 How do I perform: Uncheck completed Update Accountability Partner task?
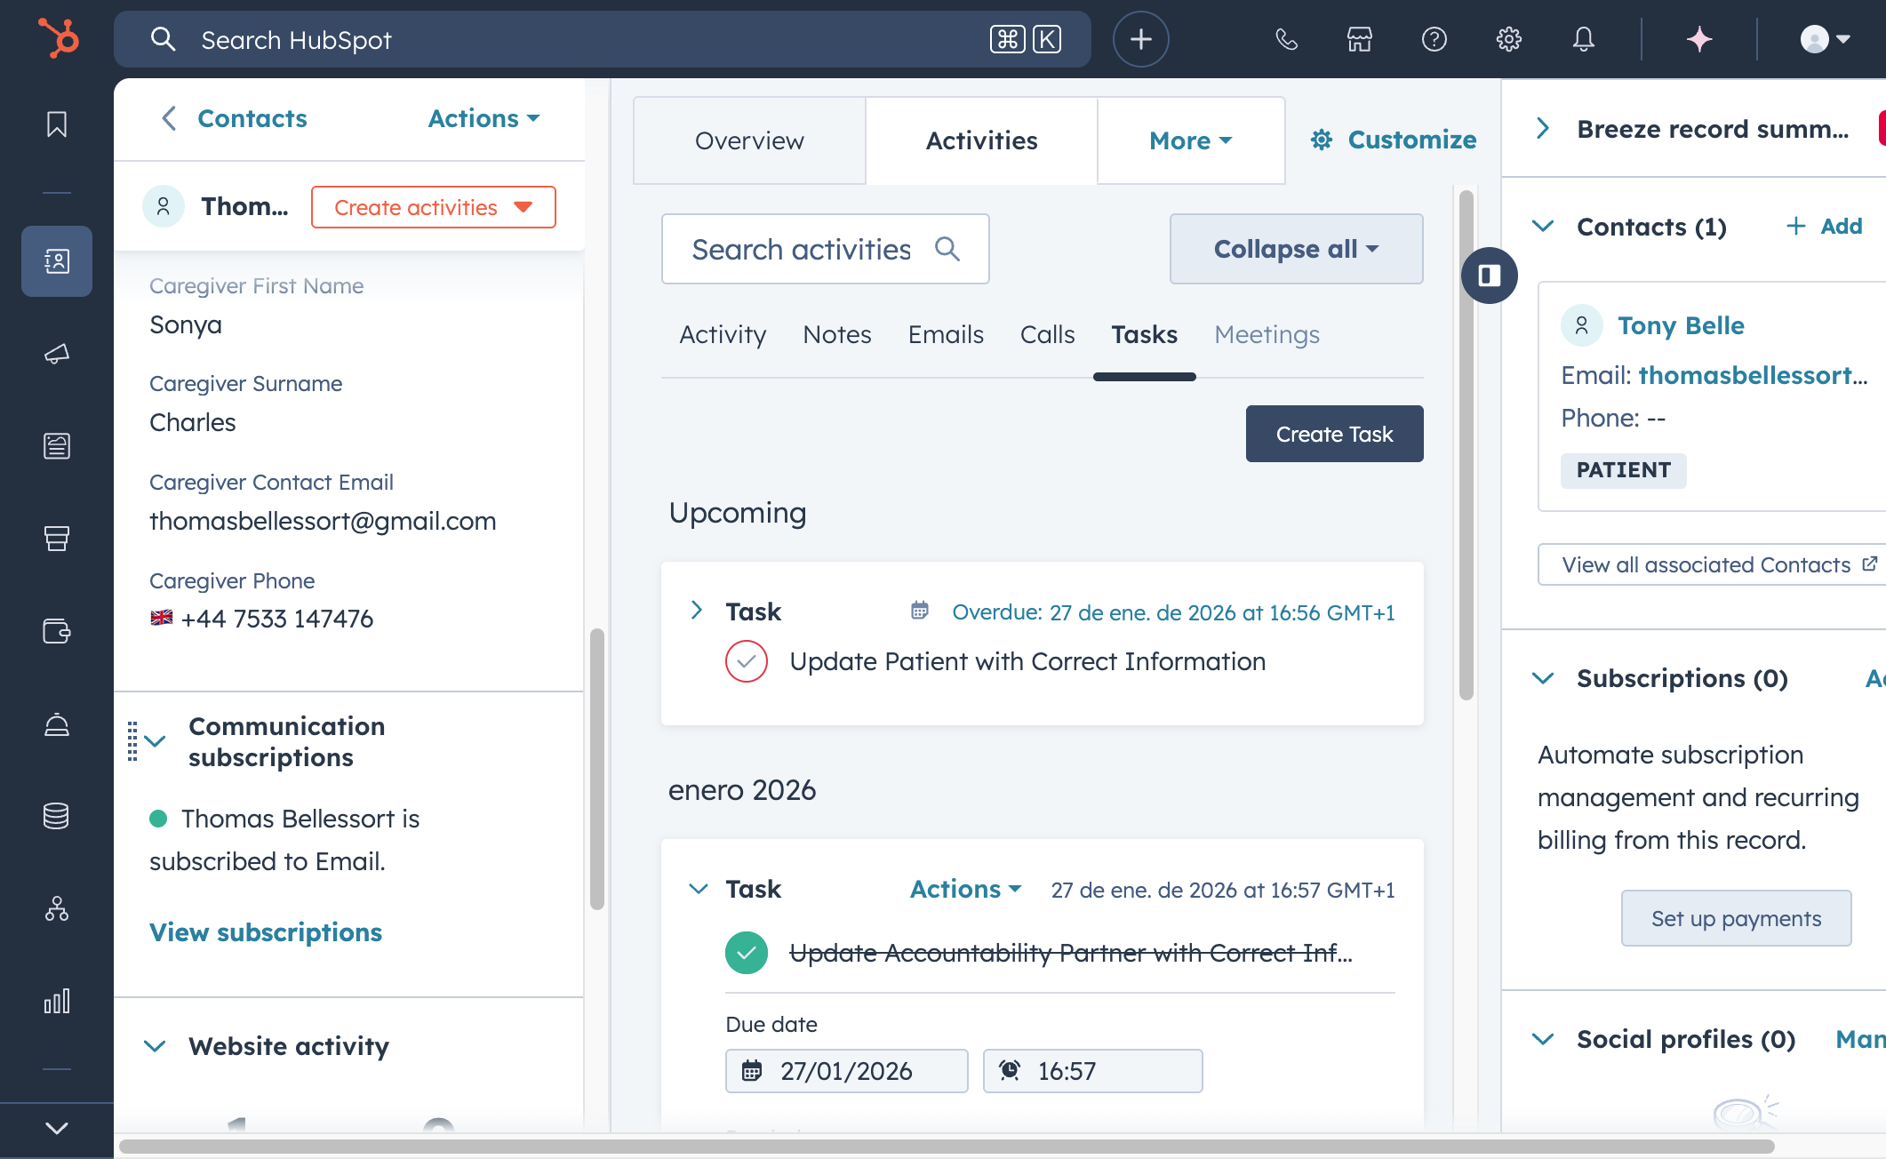click(x=747, y=953)
